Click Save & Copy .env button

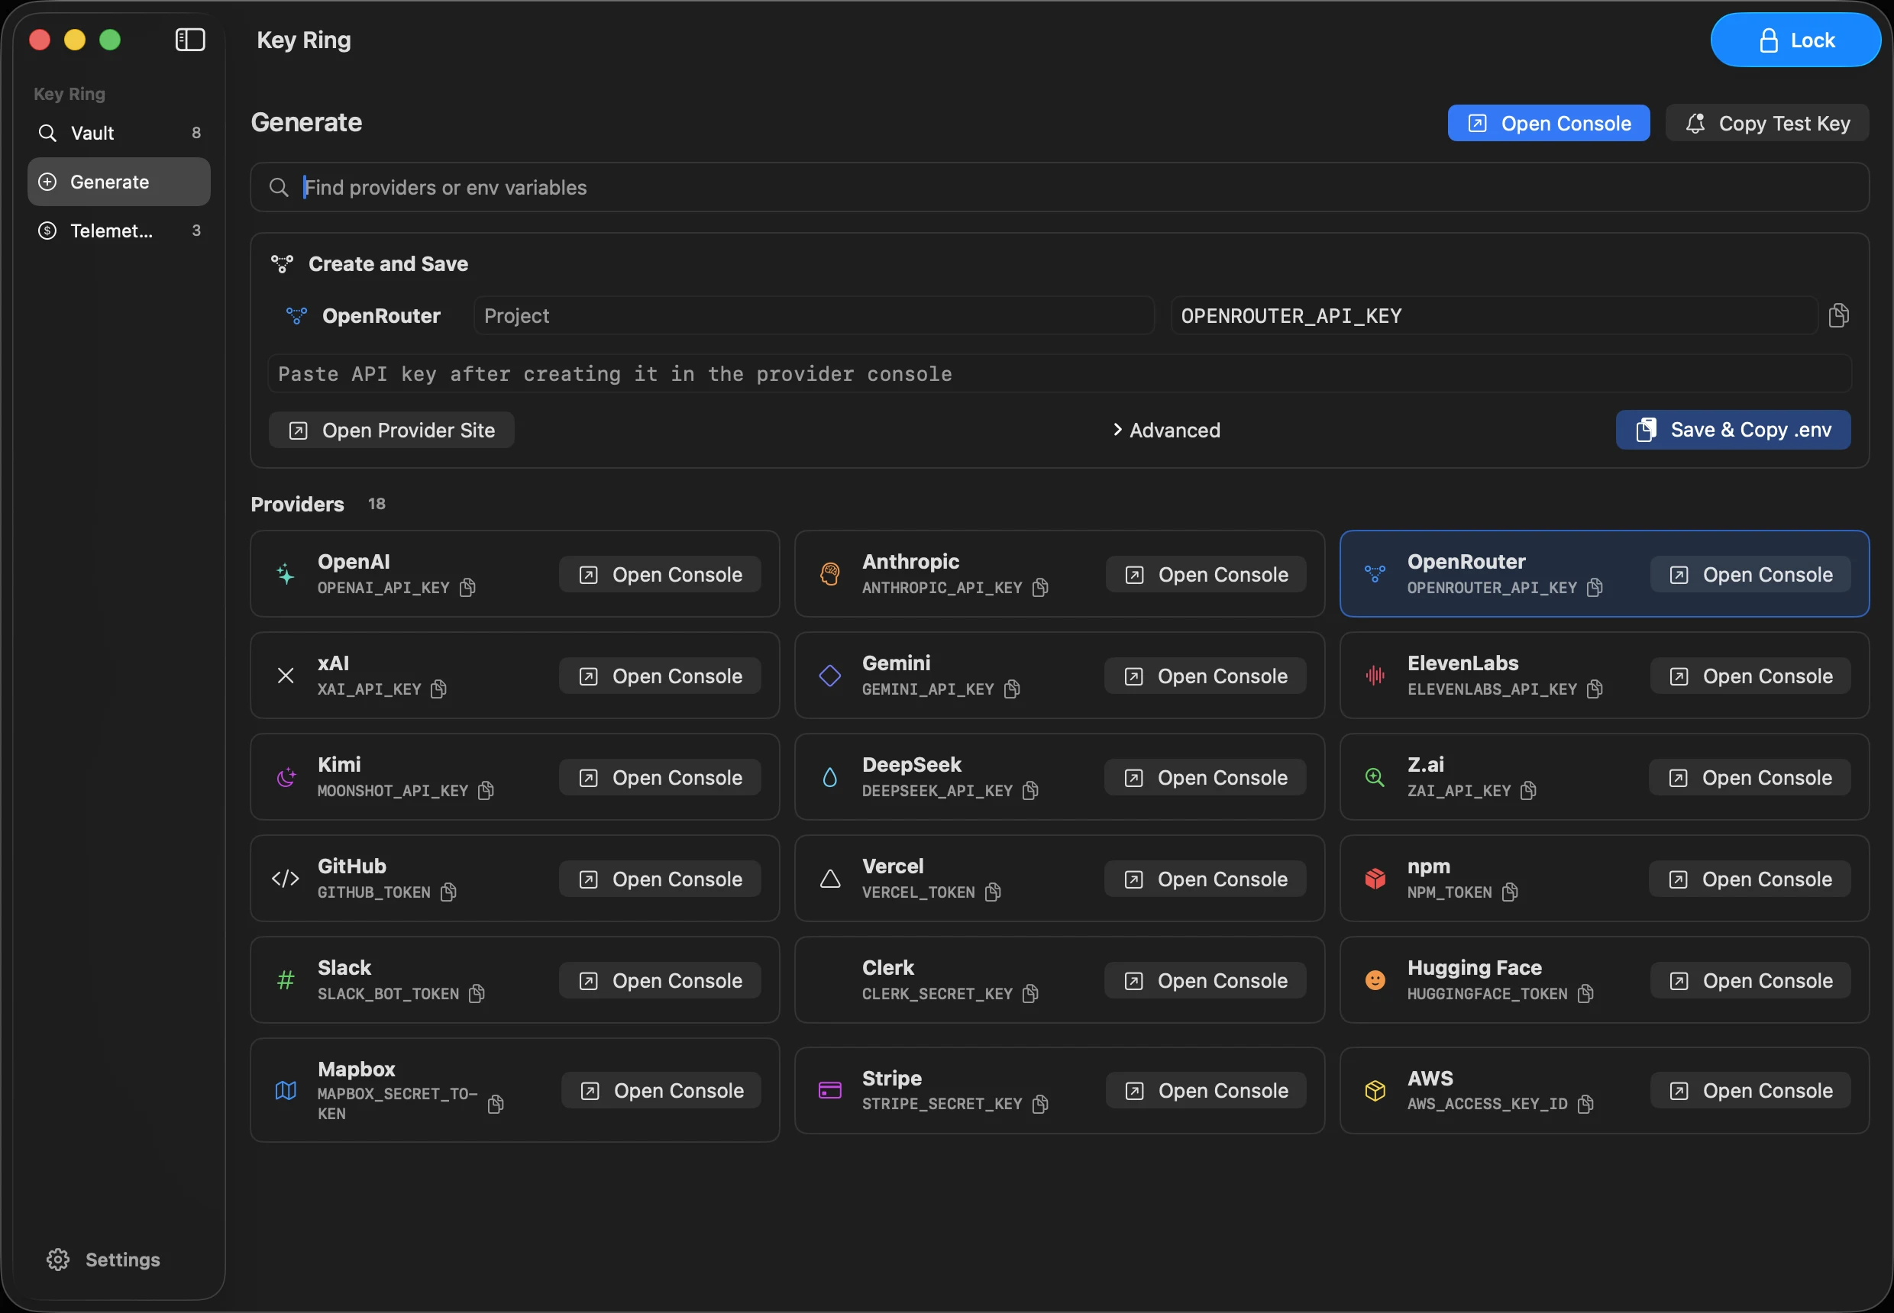[1734, 431]
